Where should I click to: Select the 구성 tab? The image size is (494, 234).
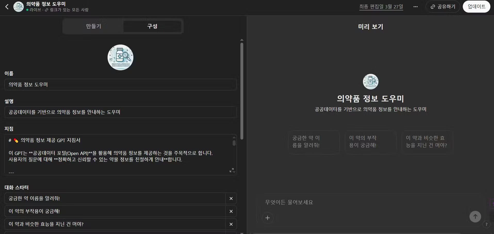152,26
